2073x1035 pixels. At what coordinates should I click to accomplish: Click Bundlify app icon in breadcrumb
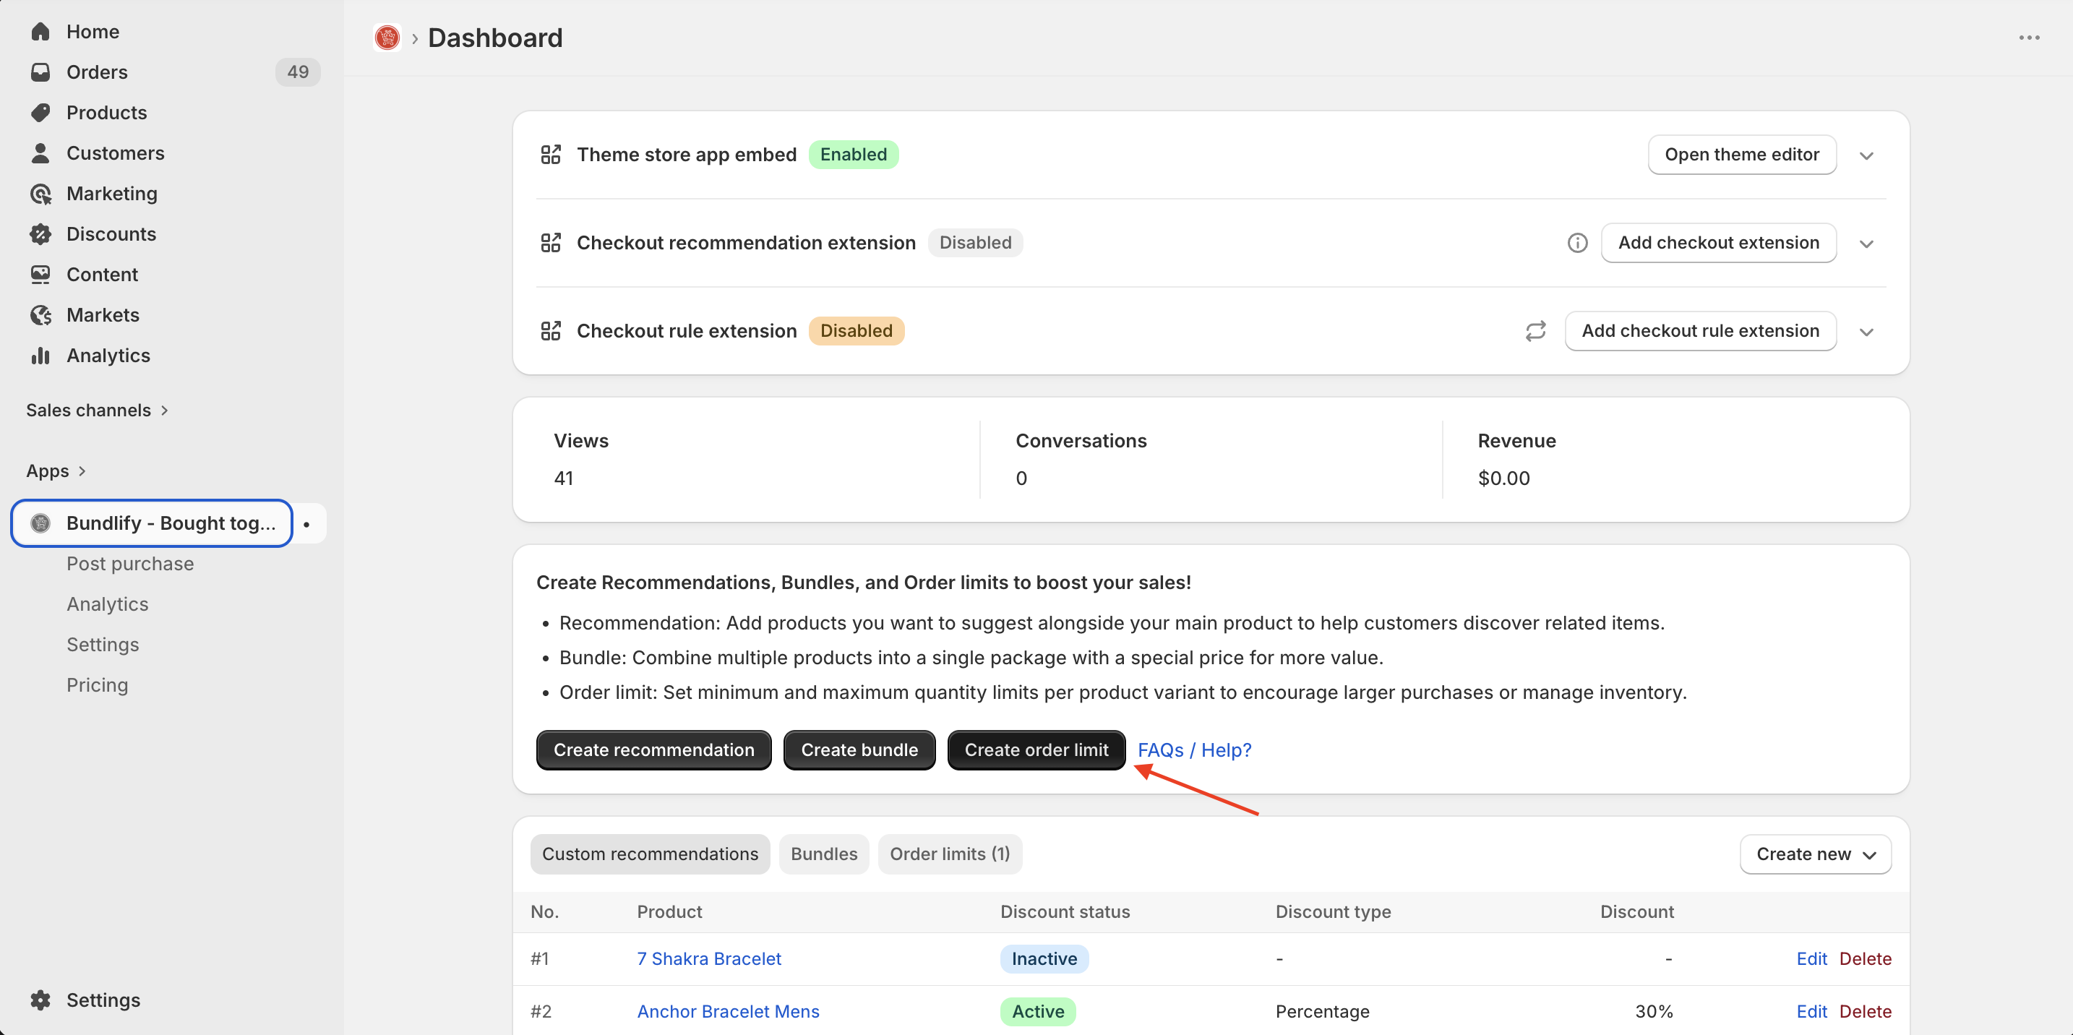[387, 38]
